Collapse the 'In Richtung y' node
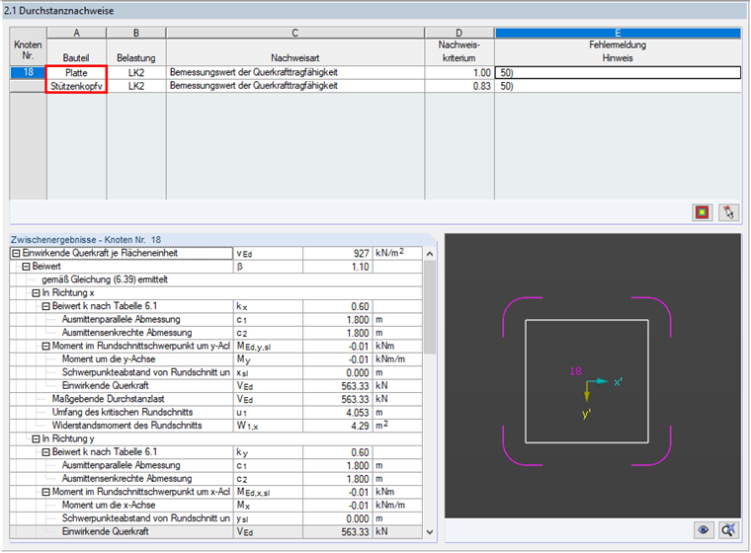 point(36,439)
